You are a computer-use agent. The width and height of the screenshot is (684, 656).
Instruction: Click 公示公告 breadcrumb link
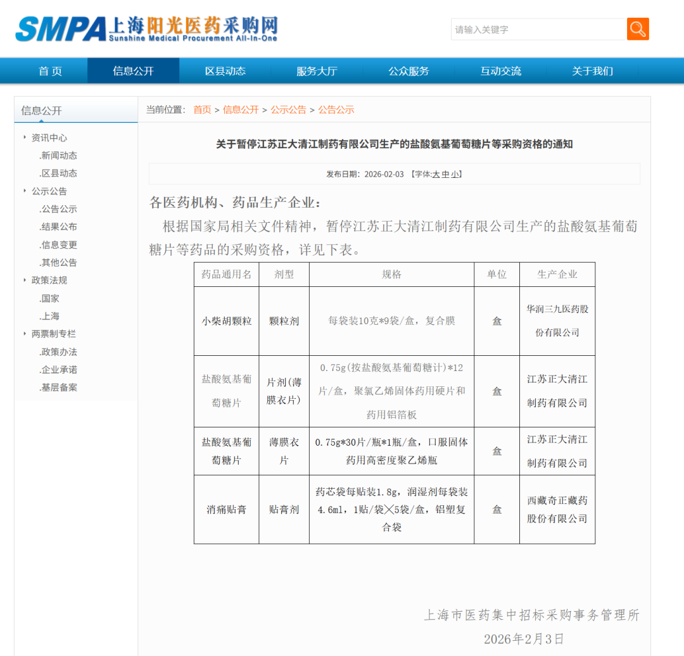point(288,110)
